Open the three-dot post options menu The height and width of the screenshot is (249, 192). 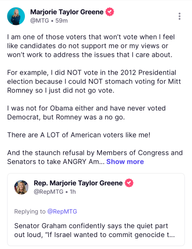pyautogui.click(x=180, y=16)
